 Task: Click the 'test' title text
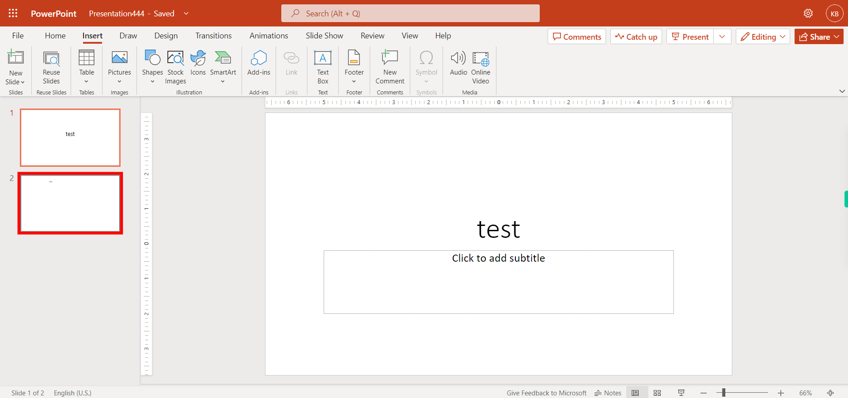pos(499,229)
